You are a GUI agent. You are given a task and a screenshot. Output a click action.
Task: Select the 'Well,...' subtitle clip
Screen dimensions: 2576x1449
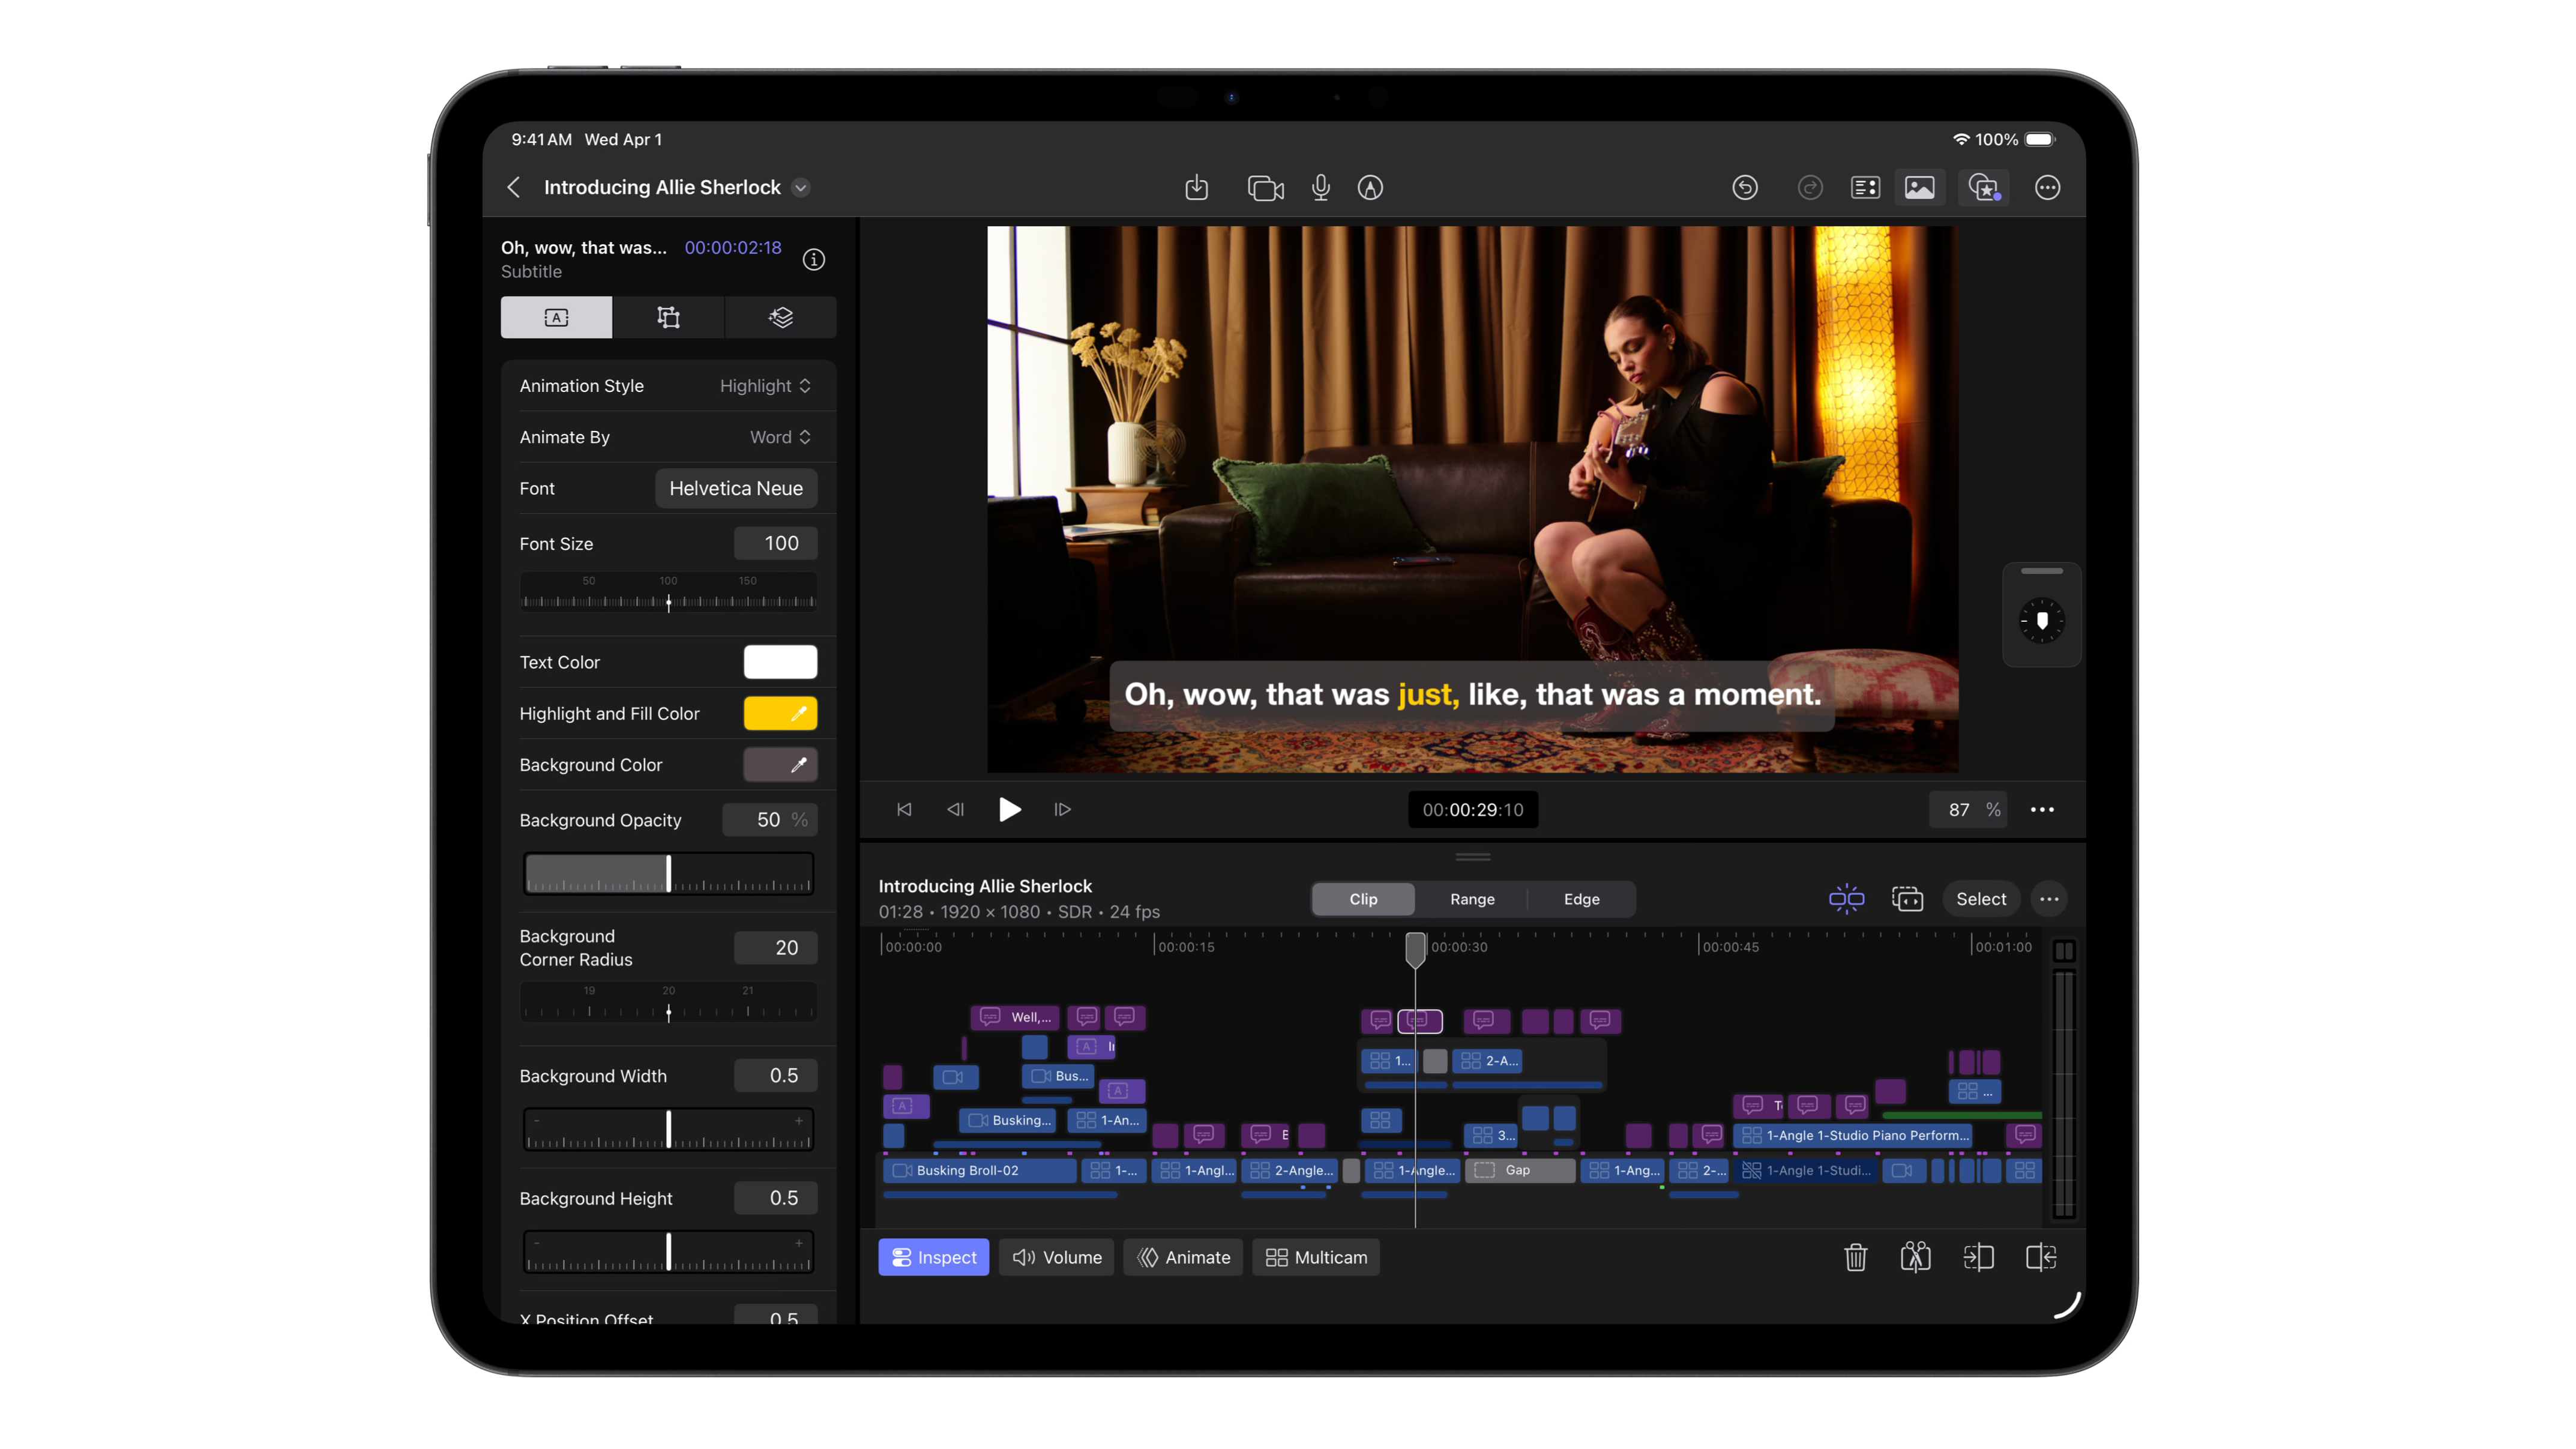click(x=1015, y=1017)
